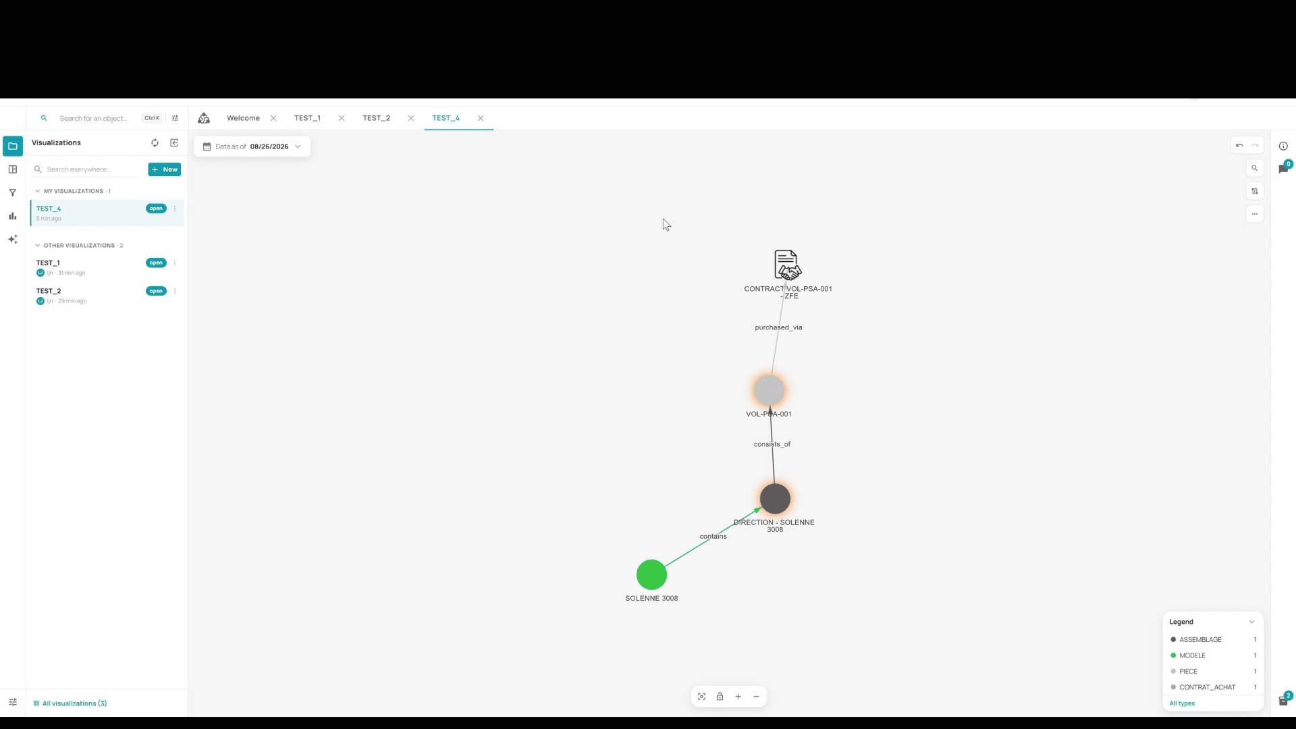The width and height of the screenshot is (1296, 729).
Task: Switch to the Welcome tab
Action: pyautogui.click(x=243, y=118)
